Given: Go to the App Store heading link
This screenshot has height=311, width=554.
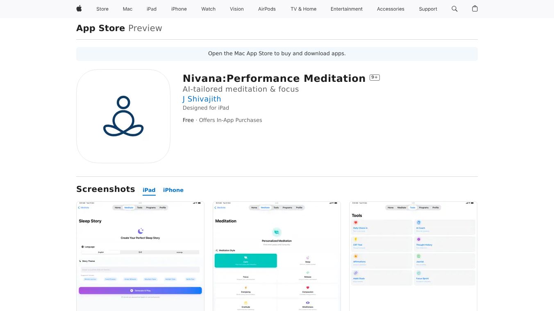Looking at the screenshot, I should tap(100, 28).
